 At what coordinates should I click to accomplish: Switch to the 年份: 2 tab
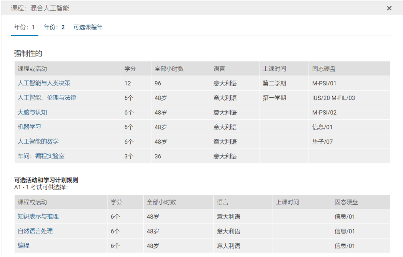point(54,27)
